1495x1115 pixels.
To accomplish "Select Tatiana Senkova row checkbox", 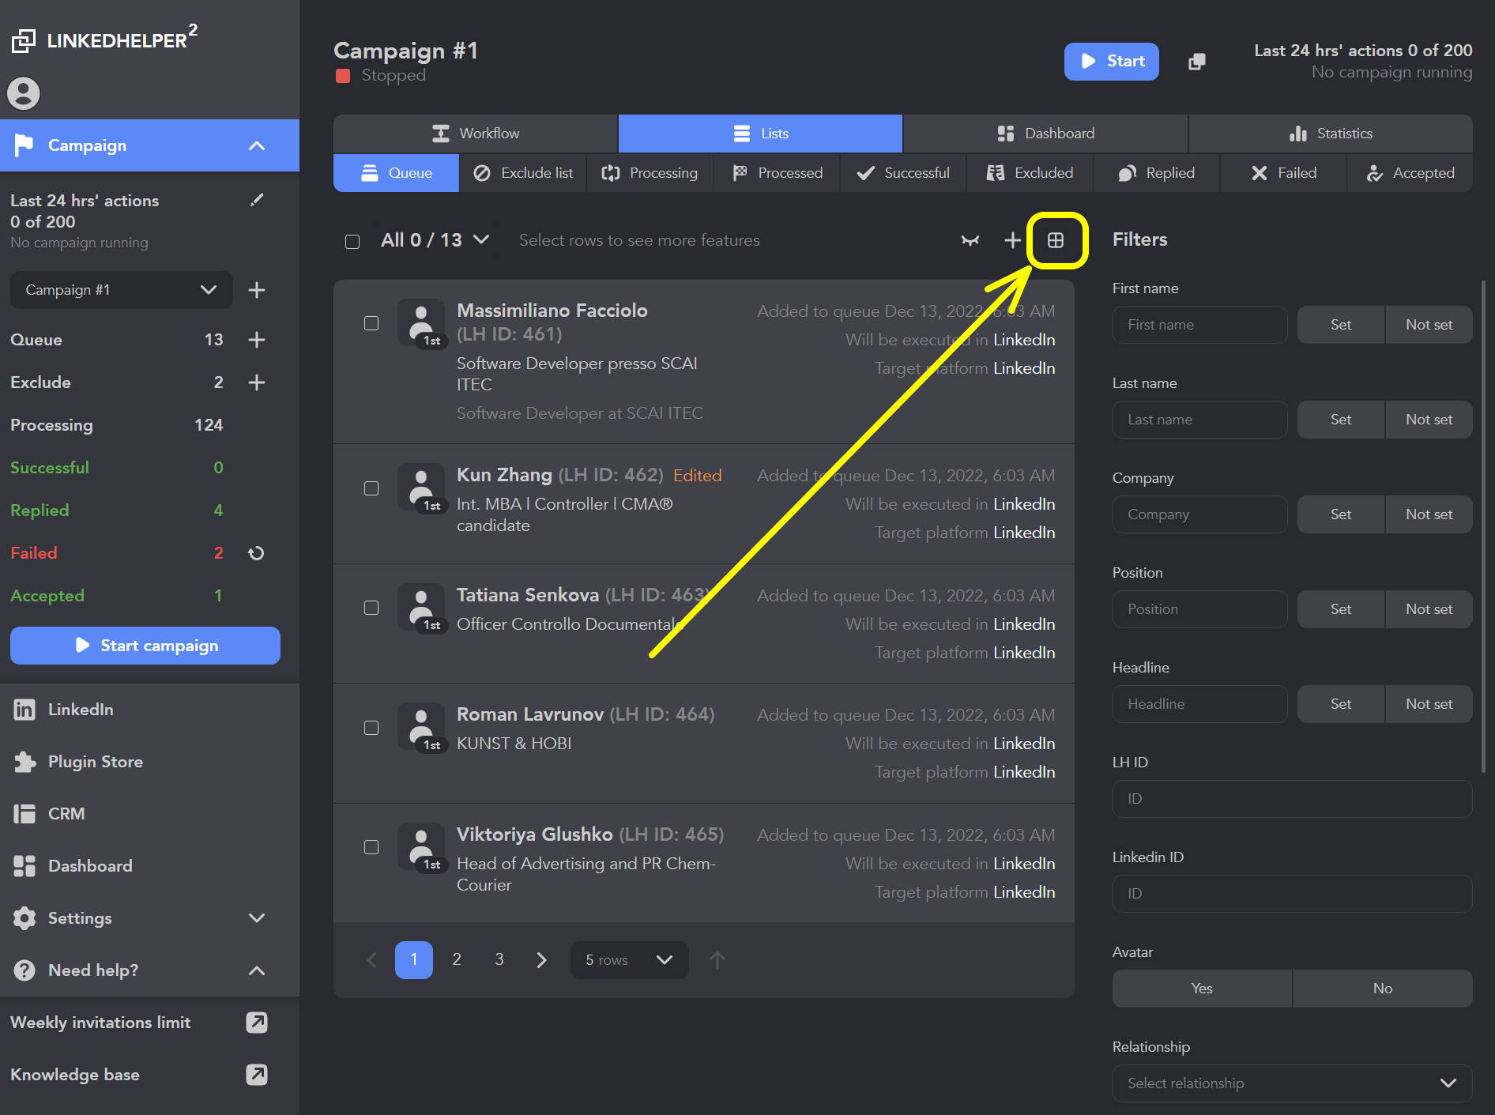I will click(371, 608).
